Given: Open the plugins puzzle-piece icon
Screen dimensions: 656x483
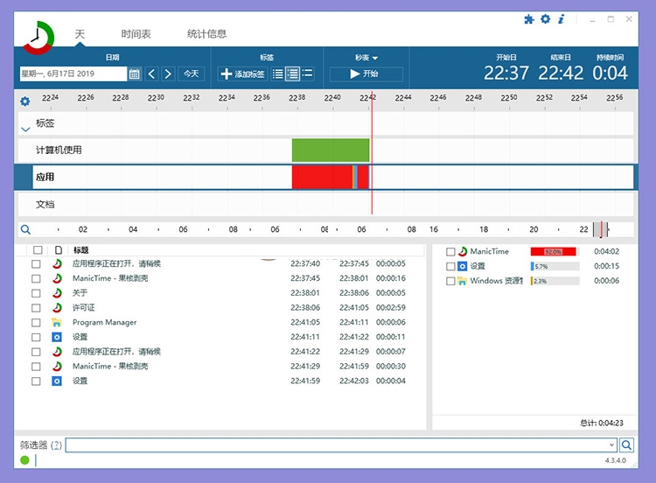Looking at the screenshot, I should [x=528, y=19].
